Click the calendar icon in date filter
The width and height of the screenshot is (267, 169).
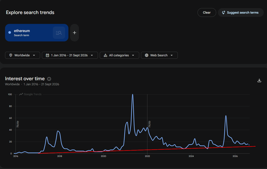tap(48, 55)
